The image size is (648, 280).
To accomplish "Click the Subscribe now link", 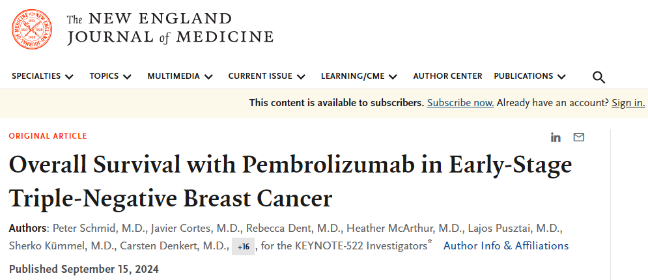I will [x=460, y=103].
